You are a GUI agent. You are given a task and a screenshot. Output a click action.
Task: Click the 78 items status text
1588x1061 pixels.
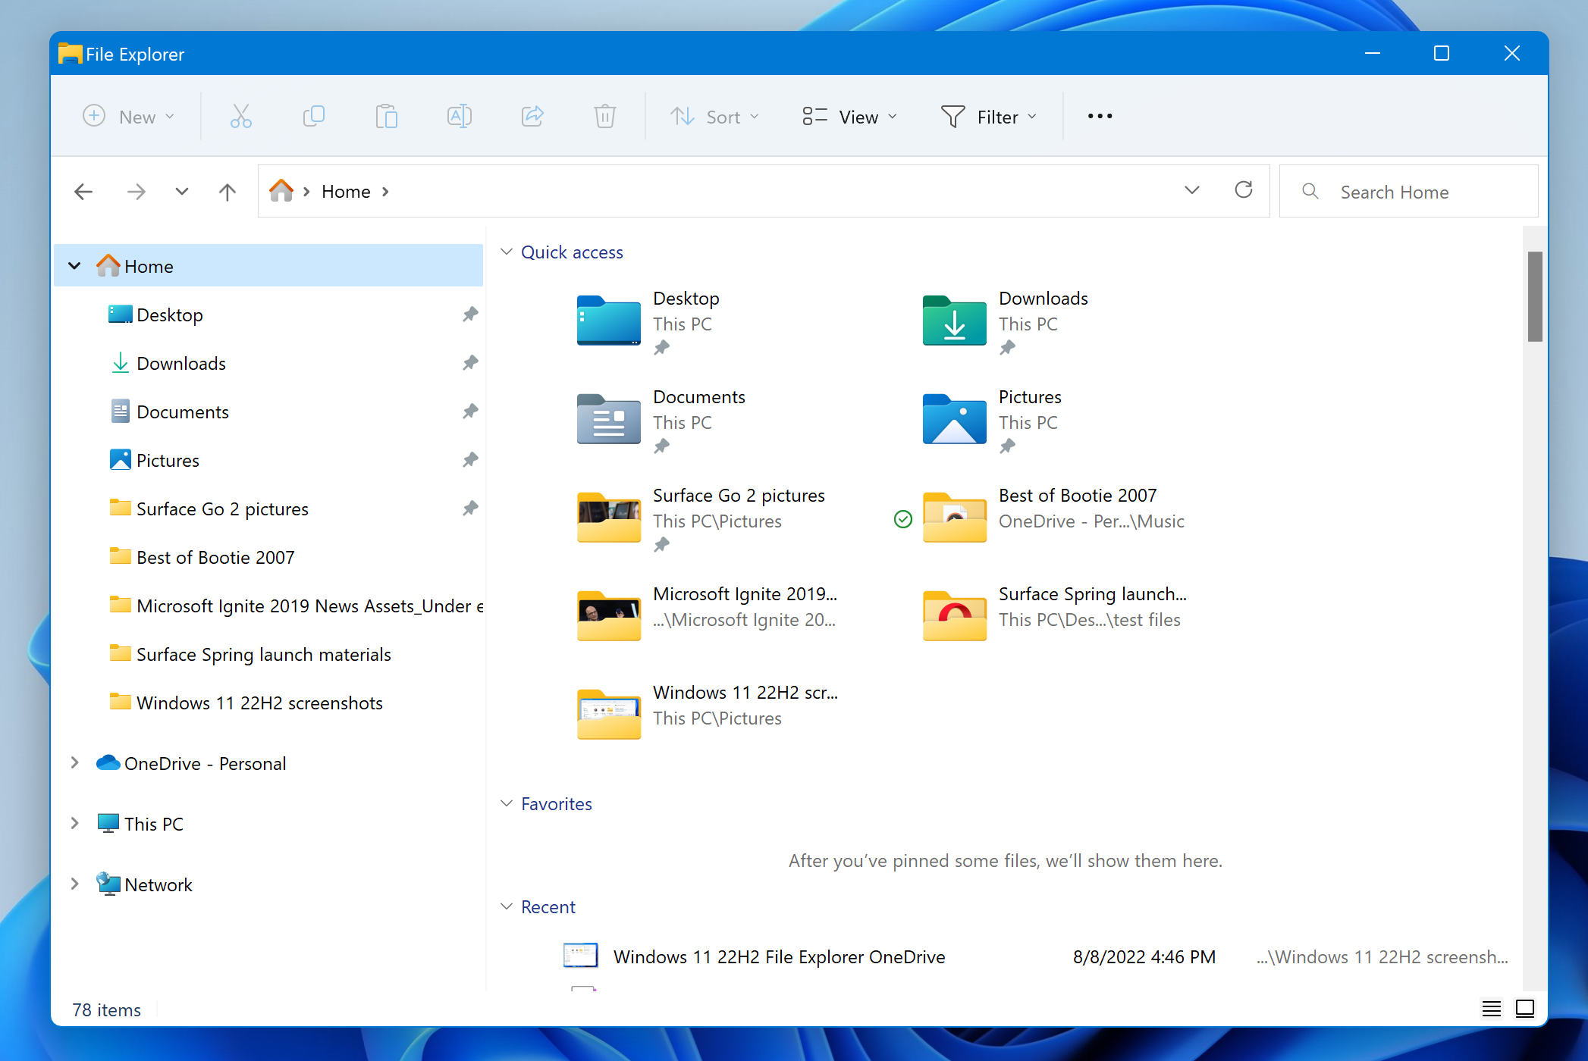[106, 1010]
